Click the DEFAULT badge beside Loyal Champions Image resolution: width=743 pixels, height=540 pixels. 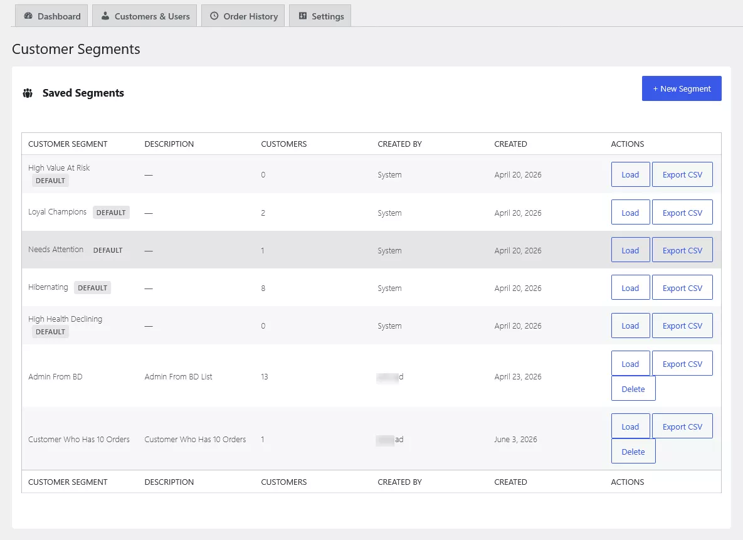click(111, 213)
